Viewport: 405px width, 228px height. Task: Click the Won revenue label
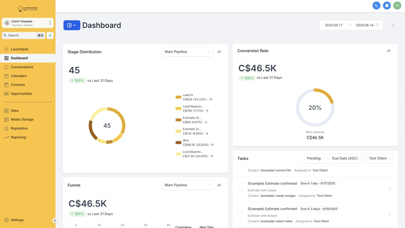coord(315,132)
